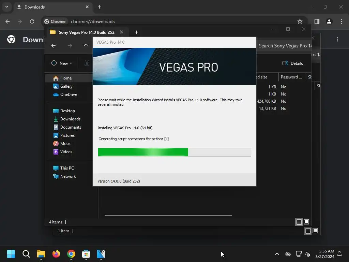The width and height of the screenshot is (349, 262).
Task: Switch back Explorer window to thumbnails view
Action: (x=315, y=231)
